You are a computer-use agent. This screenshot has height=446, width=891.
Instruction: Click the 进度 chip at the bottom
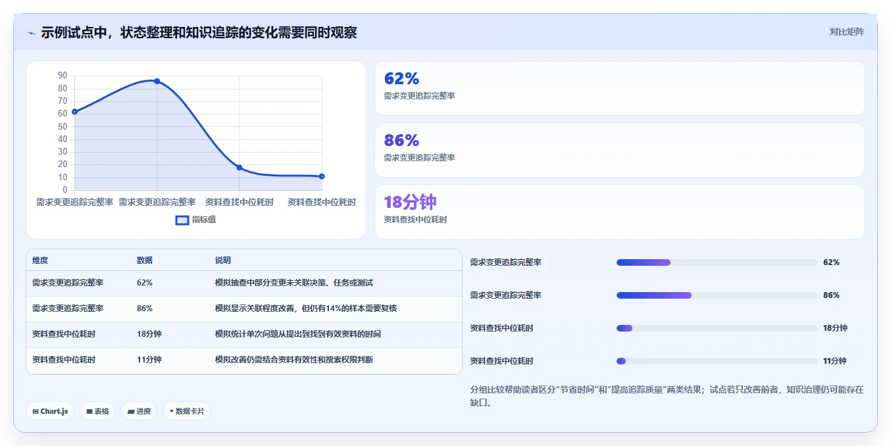(139, 411)
